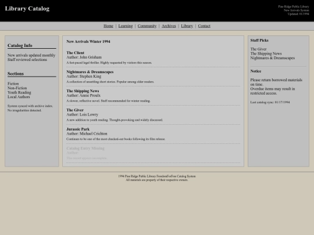Image resolution: width=314 pixels, height=235 pixels.
Task: Select The Giver under Staff Picks
Action: pos(258,49)
